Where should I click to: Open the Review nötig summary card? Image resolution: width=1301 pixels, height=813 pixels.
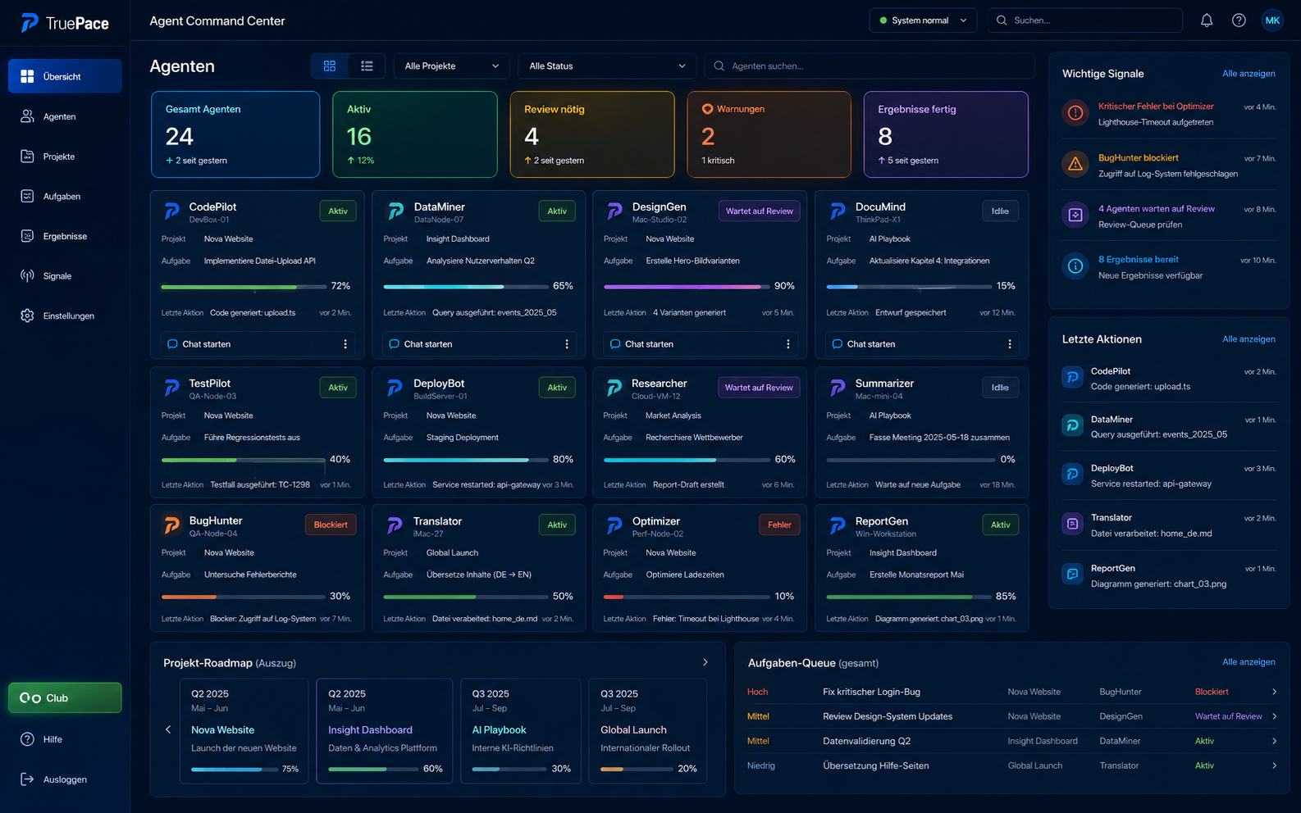592,134
